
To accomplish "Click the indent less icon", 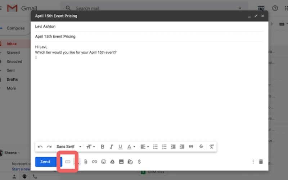I will (x=173, y=147).
